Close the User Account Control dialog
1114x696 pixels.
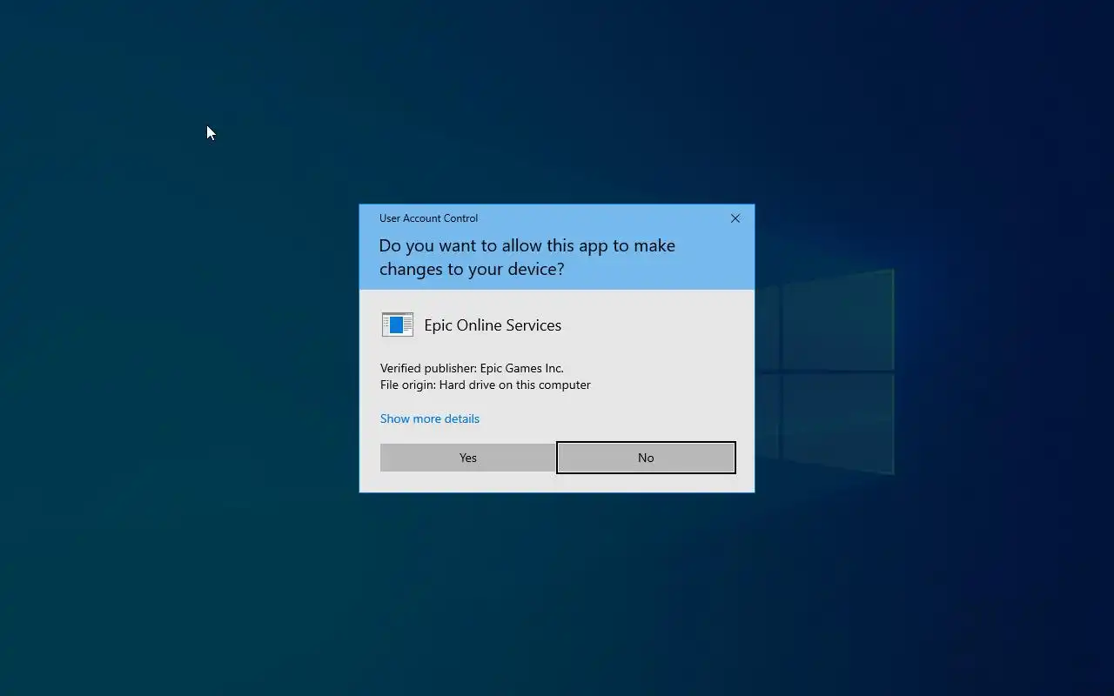coord(735,218)
